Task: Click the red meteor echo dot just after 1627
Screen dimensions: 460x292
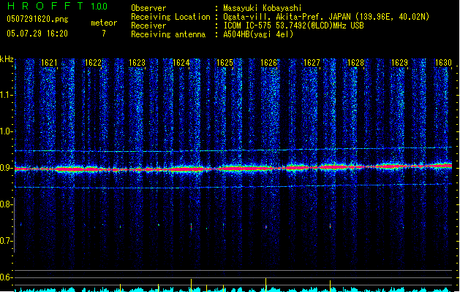Action: tap(330, 226)
